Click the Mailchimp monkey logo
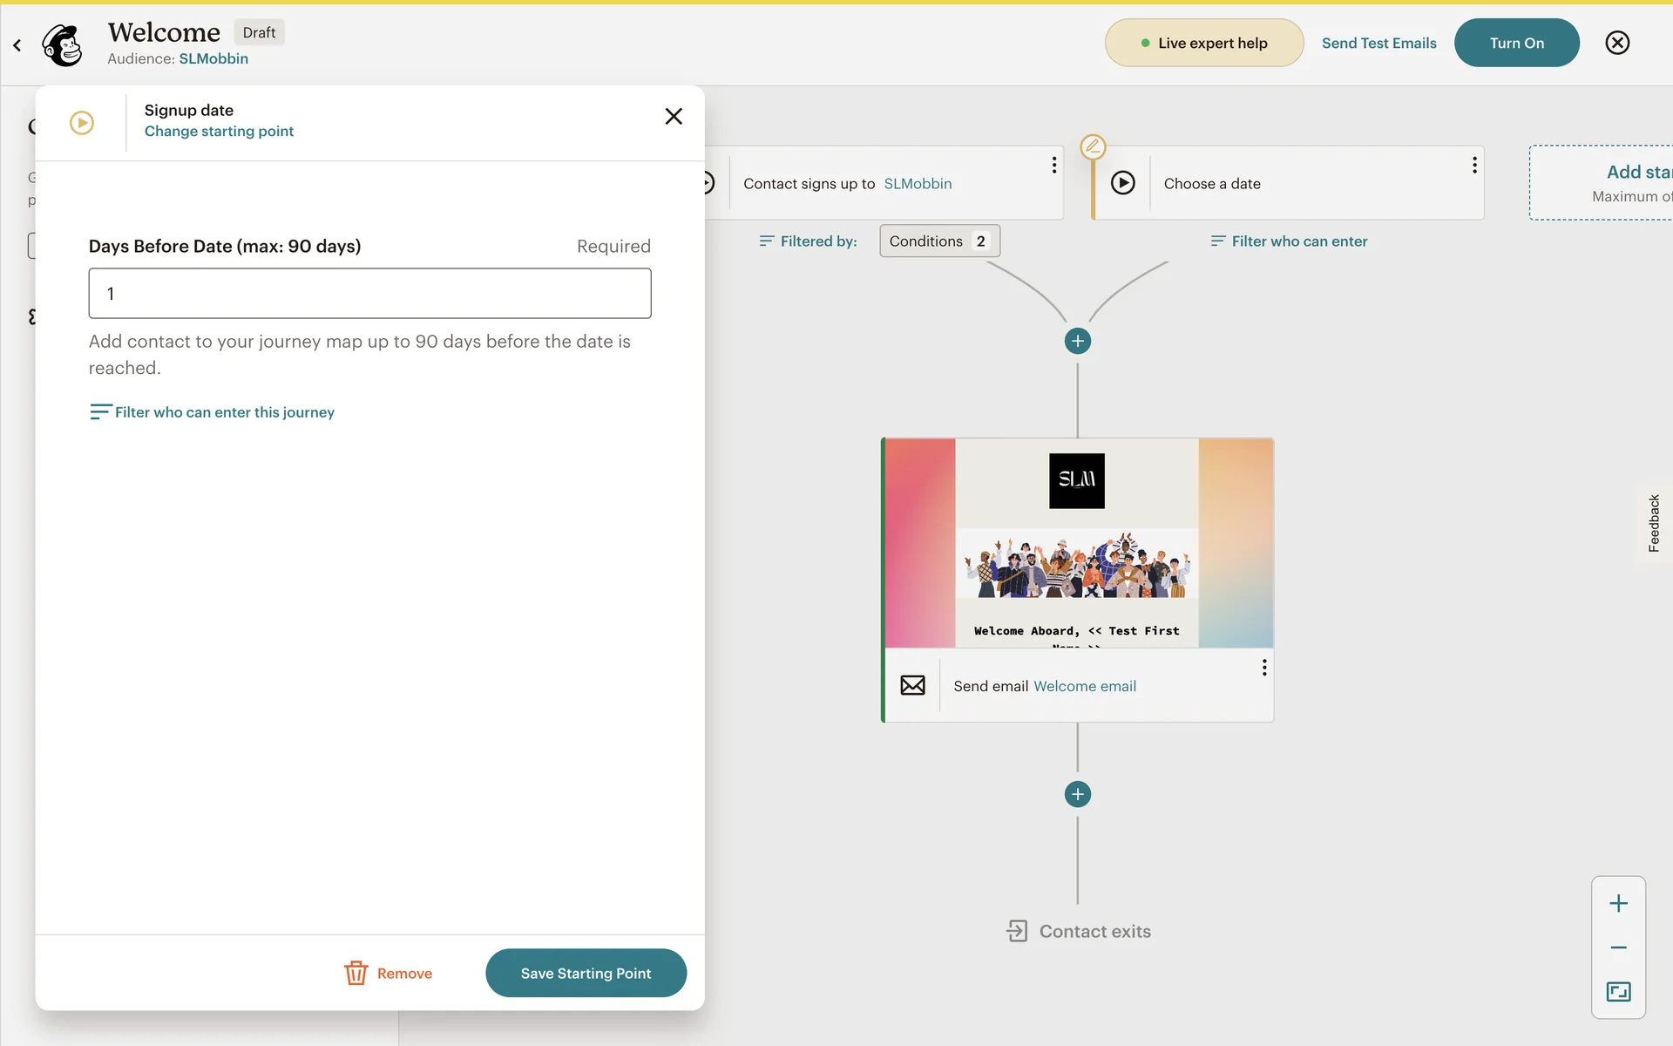Viewport: 1673px width, 1046px height. click(63, 44)
